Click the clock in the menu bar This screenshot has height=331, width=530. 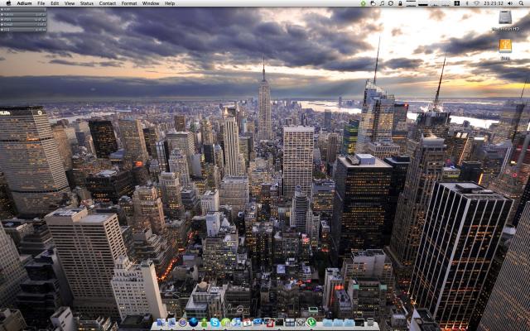pyautogui.click(x=494, y=3)
